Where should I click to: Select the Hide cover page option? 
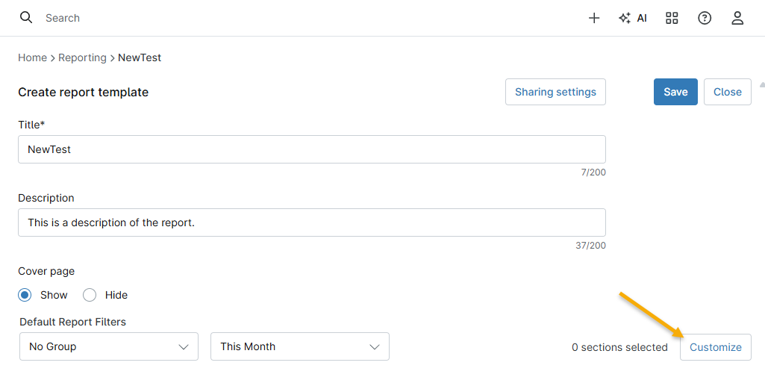click(90, 295)
